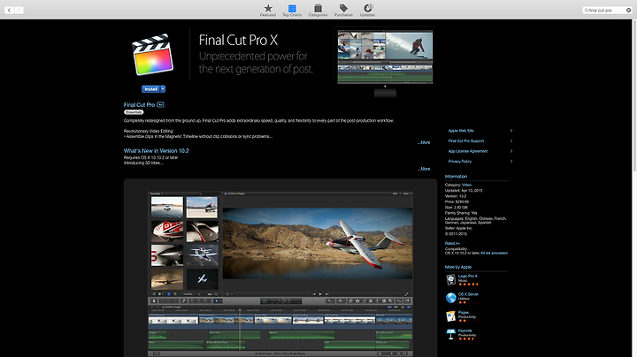637x357 pixels.
Task: Open the Privacy Policy link
Action: point(459,161)
